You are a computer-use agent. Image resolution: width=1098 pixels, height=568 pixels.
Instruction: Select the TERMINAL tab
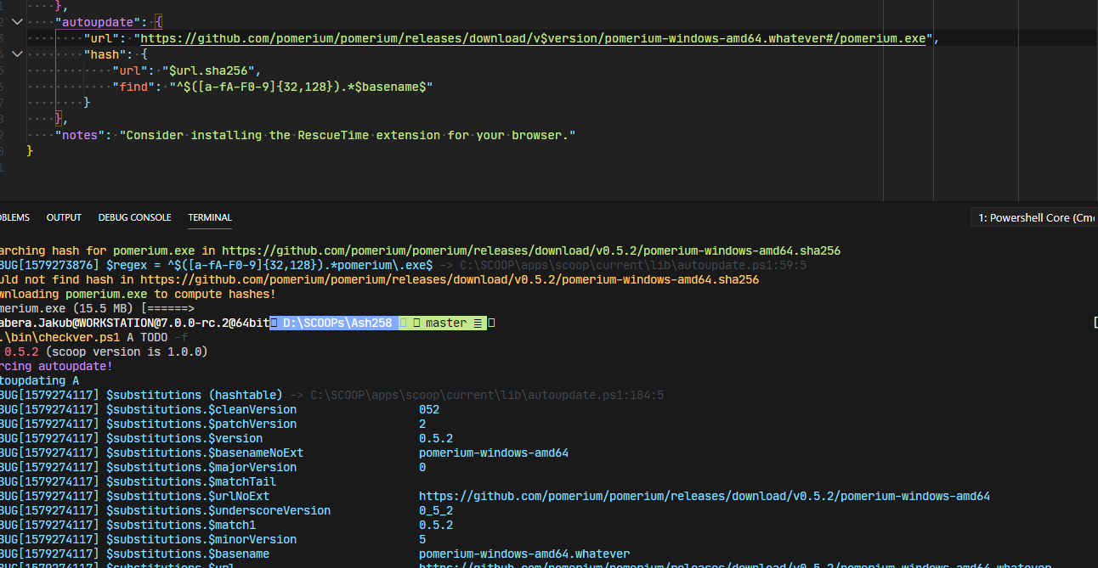[209, 217]
